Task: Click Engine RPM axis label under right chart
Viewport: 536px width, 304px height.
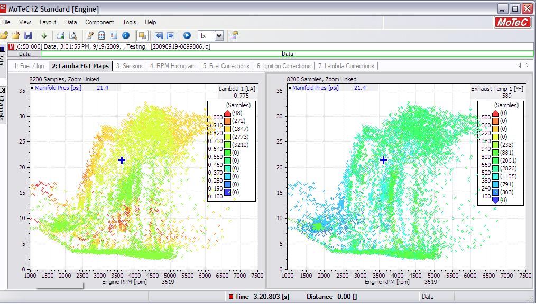Action: click(387, 282)
